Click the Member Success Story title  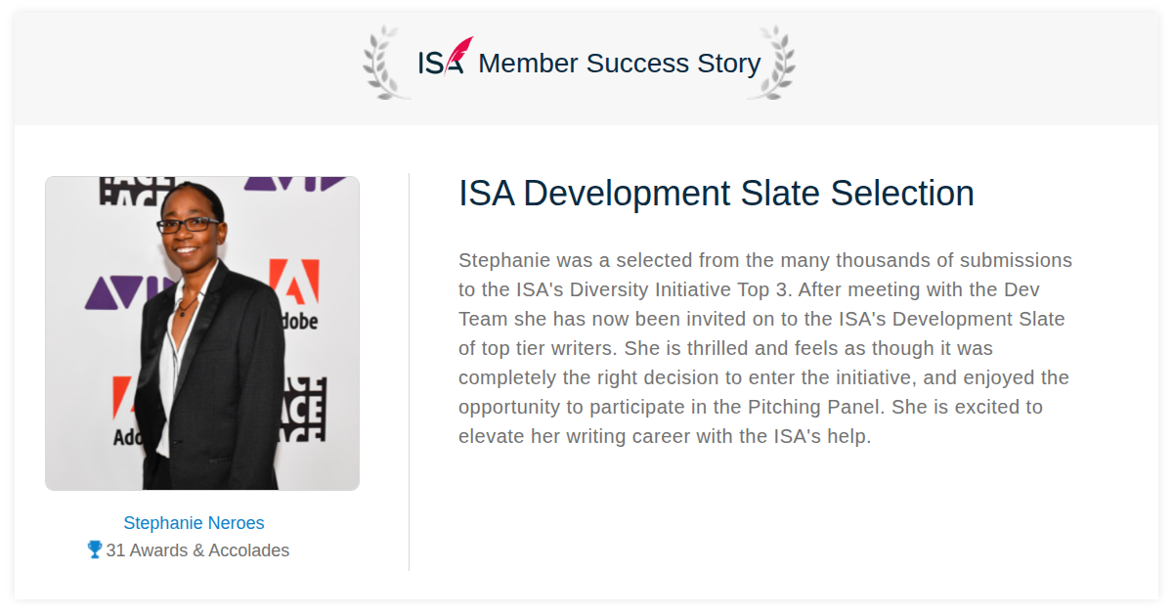[619, 64]
